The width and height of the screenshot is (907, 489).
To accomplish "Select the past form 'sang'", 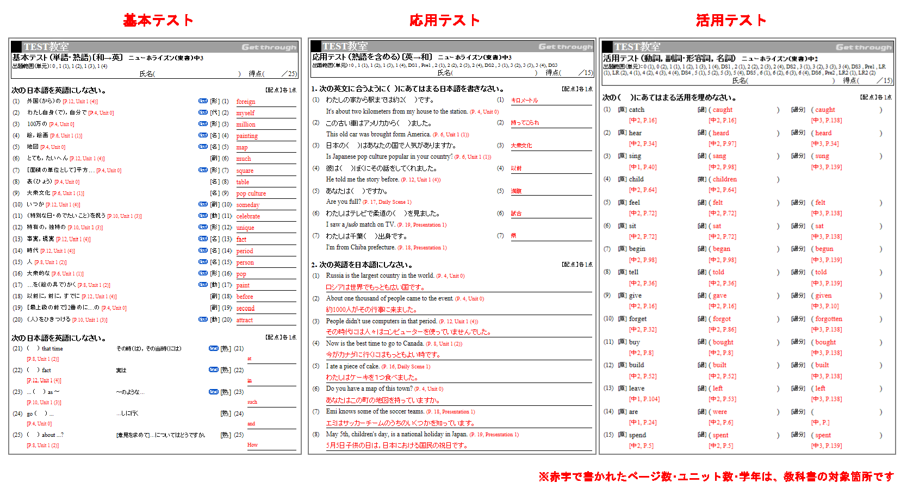I will (719, 156).
